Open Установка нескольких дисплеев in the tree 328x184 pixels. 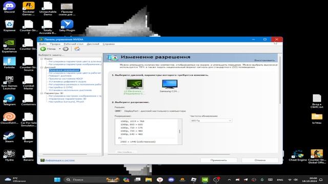pyautogui.click(x=70, y=90)
